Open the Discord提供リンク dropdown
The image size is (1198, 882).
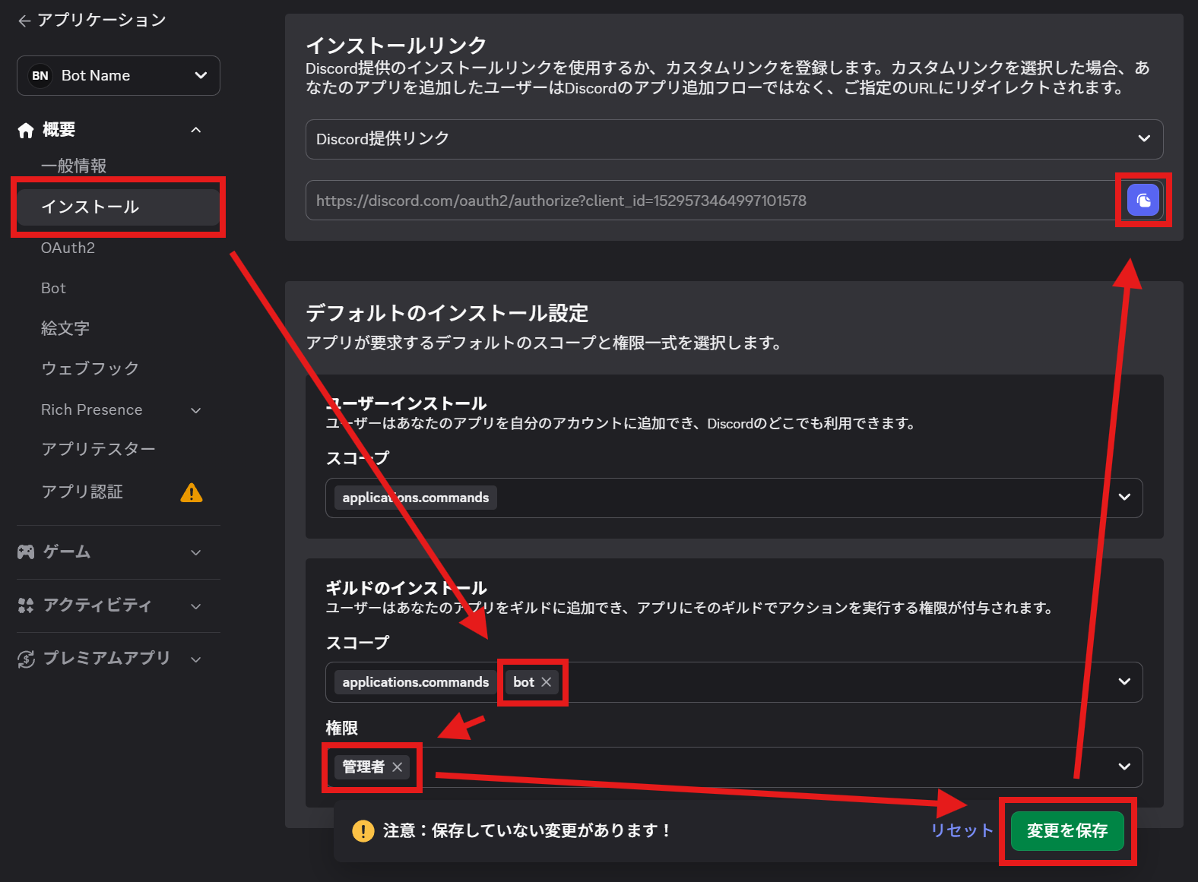coord(734,139)
